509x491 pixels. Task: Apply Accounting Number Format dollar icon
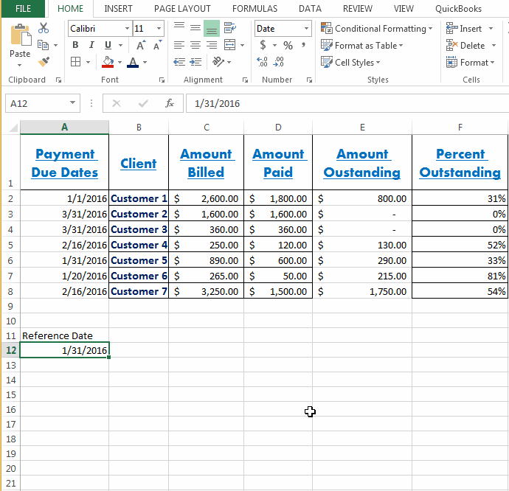[264, 46]
